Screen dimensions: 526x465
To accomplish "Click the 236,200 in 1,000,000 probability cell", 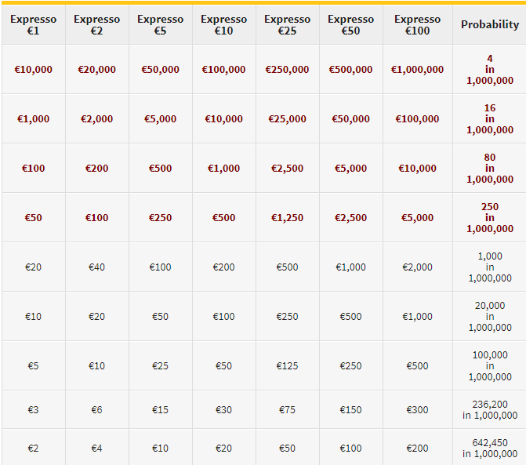I will tap(489, 409).
